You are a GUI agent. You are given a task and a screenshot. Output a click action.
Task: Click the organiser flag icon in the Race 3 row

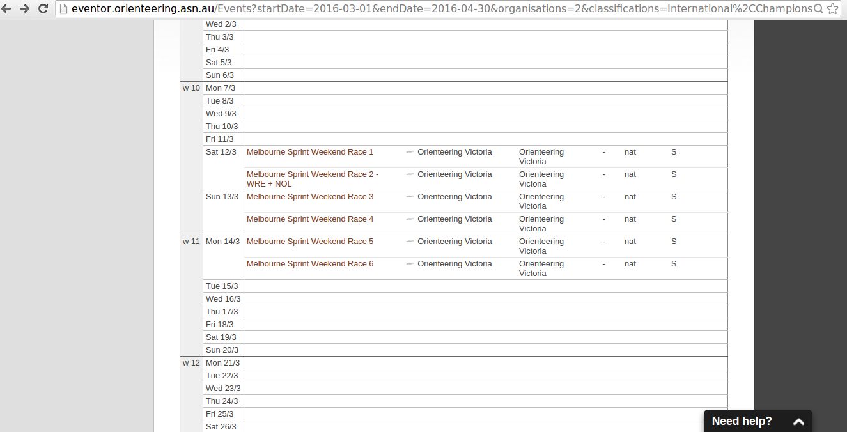[x=410, y=197]
